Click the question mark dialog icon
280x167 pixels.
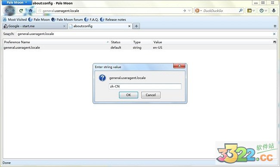103,78
